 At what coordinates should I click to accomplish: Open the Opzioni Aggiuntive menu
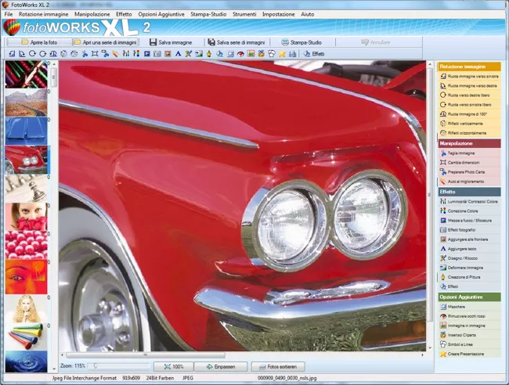click(x=161, y=14)
